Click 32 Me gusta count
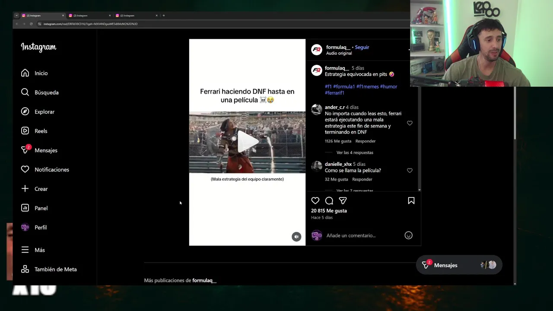 336,179
